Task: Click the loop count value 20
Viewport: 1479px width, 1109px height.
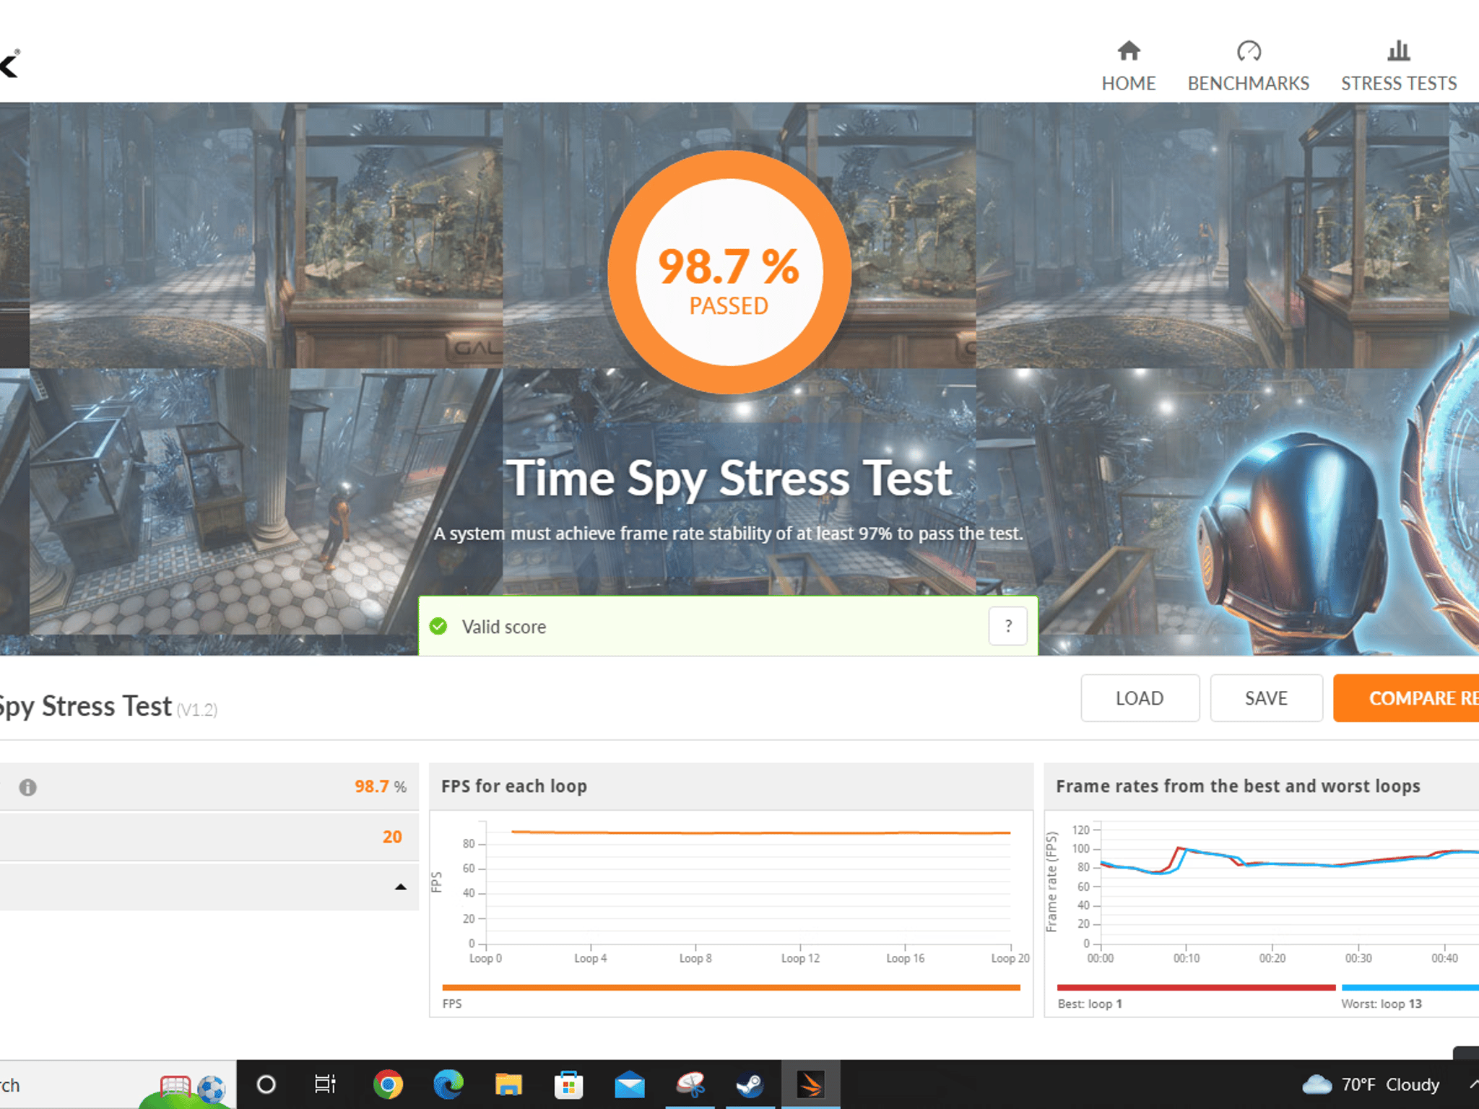Action: tap(392, 837)
